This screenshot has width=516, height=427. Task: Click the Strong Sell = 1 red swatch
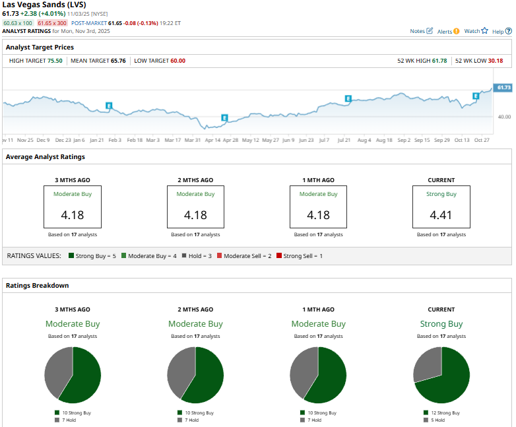[x=279, y=255]
